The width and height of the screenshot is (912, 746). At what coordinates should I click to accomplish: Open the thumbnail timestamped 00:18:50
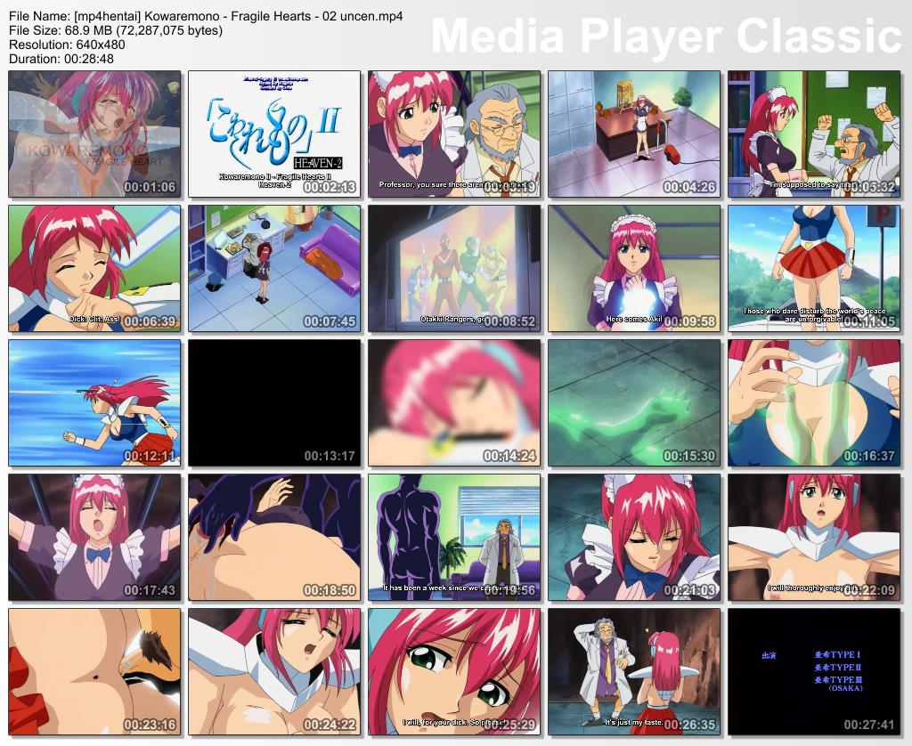(274, 538)
